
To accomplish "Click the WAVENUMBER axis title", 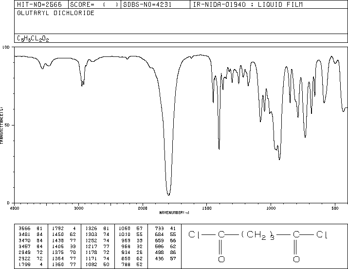I will [x=174, y=213].
